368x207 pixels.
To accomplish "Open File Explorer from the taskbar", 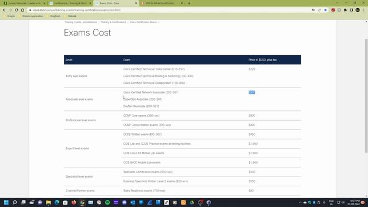I will [x=48, y=202].
